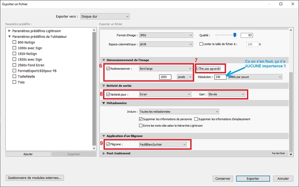The width and height of the screenshot is (299, 187).
Task: Tick the '1000x avec Sign' preset checkbox
Action: click(x=14, y=48)
